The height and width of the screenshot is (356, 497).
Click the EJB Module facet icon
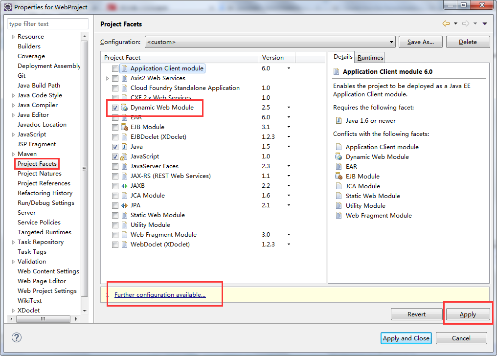(x=125, y=127)
